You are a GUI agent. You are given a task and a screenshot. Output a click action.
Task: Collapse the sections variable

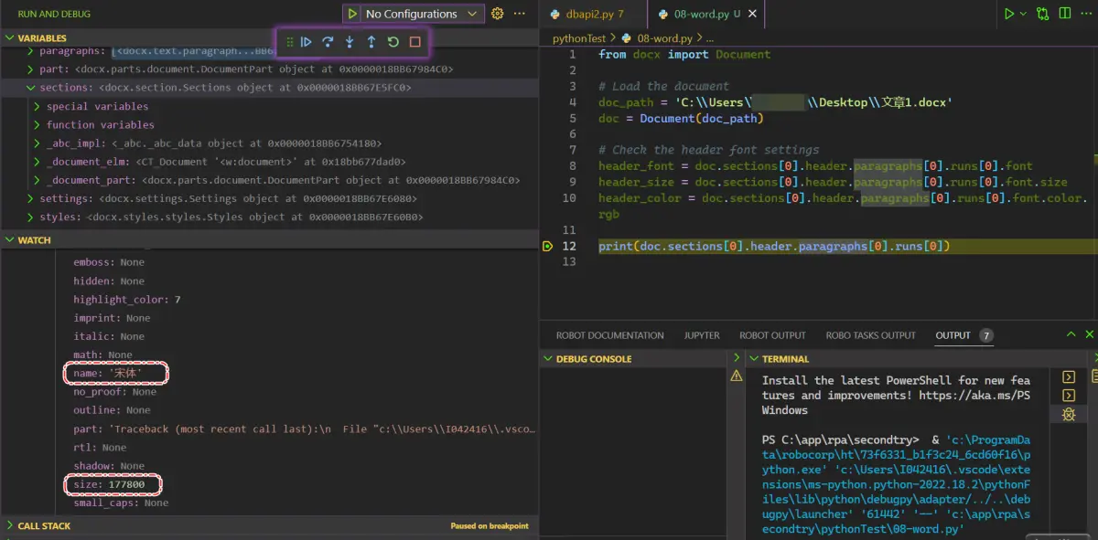pyautogui.click(x=31, y=88)
